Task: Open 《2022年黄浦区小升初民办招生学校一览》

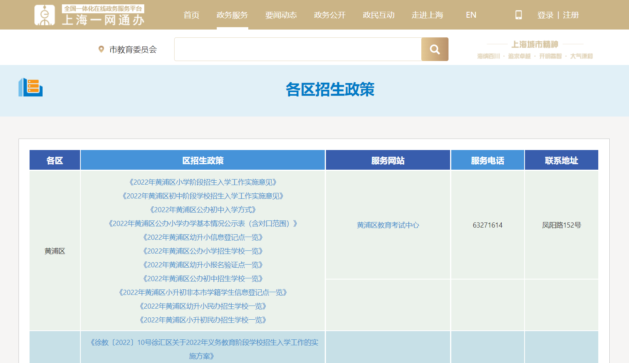Action: point(203,320)
